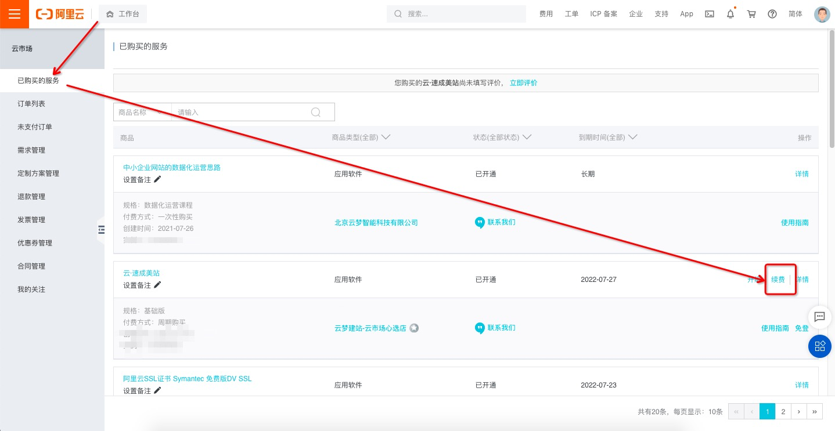Click 续费 for 云·速成美站
This screenshot has width=835, height=431.
778,280
